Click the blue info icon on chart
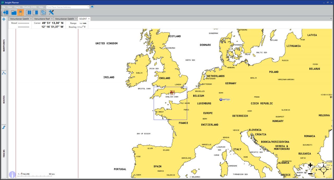Screen dimensions: 334x180 (x=12, y=175)
